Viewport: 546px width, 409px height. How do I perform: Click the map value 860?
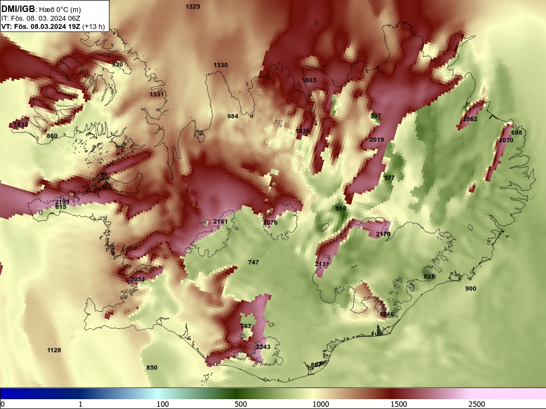[52, 136]
